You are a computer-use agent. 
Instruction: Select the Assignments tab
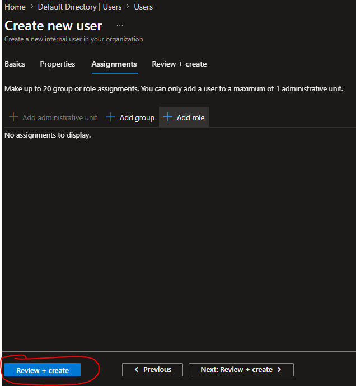[x=114, y=64]
